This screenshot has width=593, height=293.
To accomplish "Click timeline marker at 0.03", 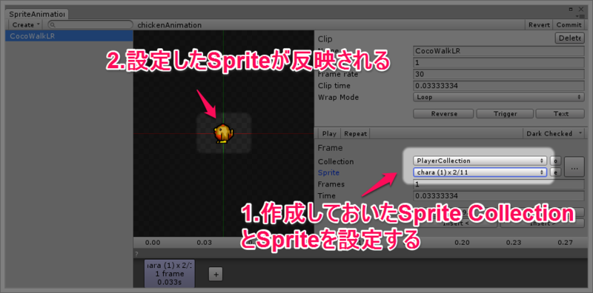I will point(205,243).
